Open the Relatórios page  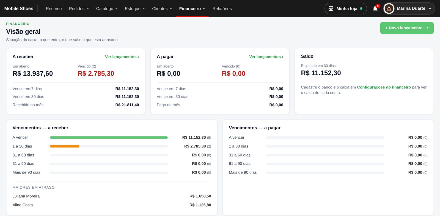click(x=222, y=8)
